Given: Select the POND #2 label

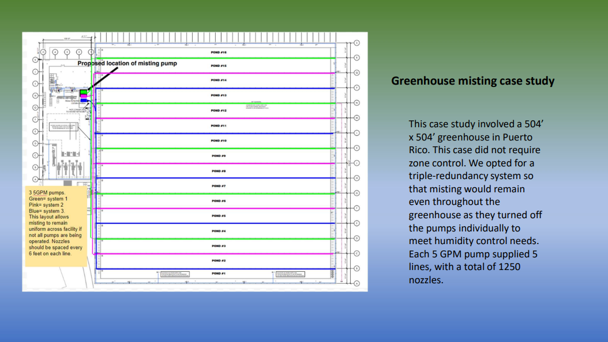Looking at the screenshot, I should (219, 261).
